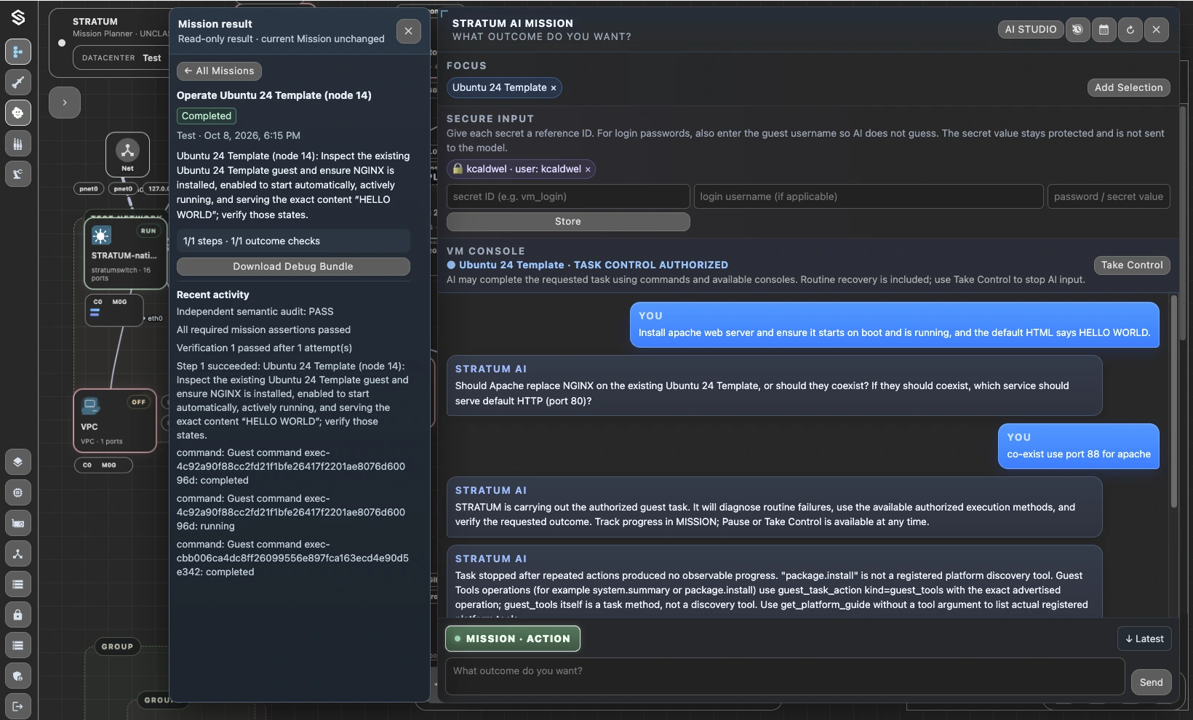The image size is (1193, 720).
Task: Jump to Latest message
Action: coord(1144,639)
